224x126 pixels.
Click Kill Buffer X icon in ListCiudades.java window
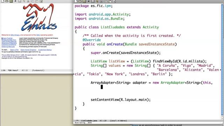pos(89,1)
